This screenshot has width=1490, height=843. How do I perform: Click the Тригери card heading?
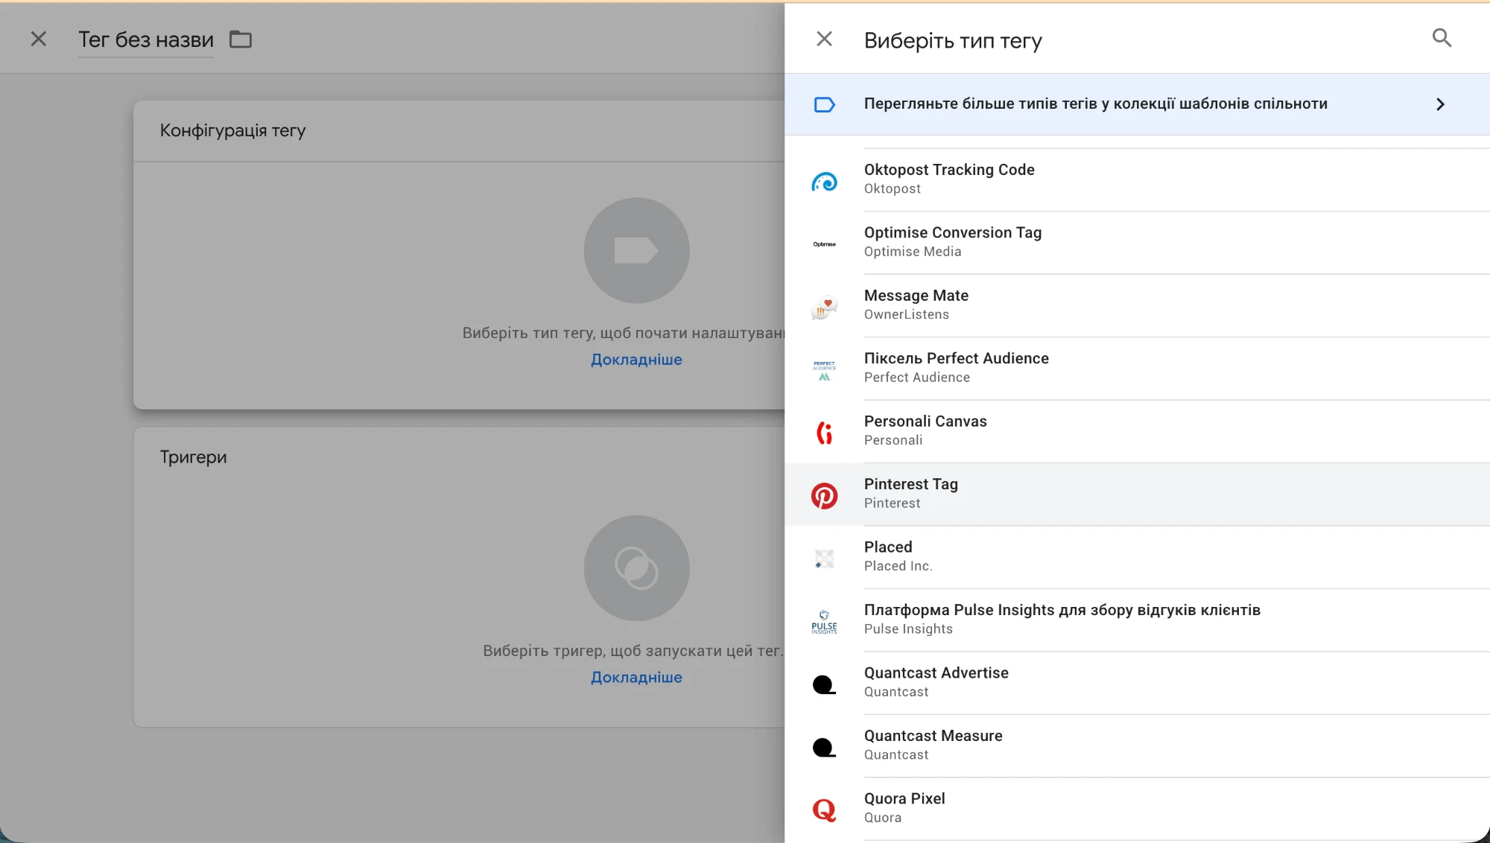(193, 457)
